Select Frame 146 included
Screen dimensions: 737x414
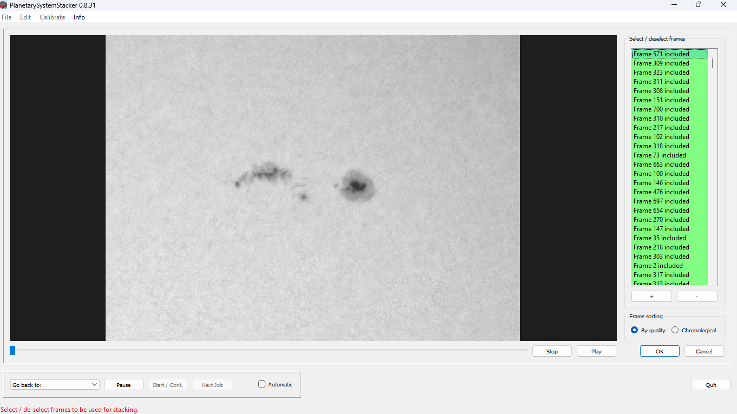(x=670, y=183)
